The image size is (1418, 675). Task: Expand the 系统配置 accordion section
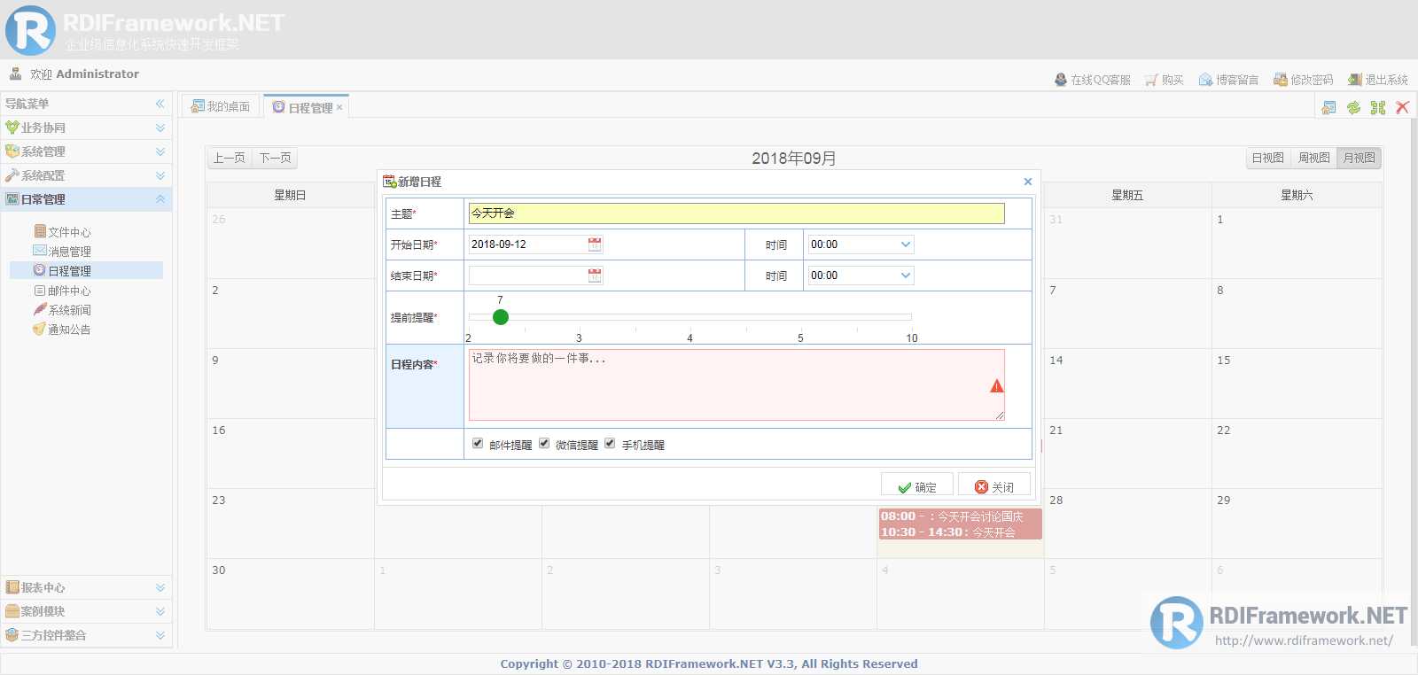tap(86, 175)
